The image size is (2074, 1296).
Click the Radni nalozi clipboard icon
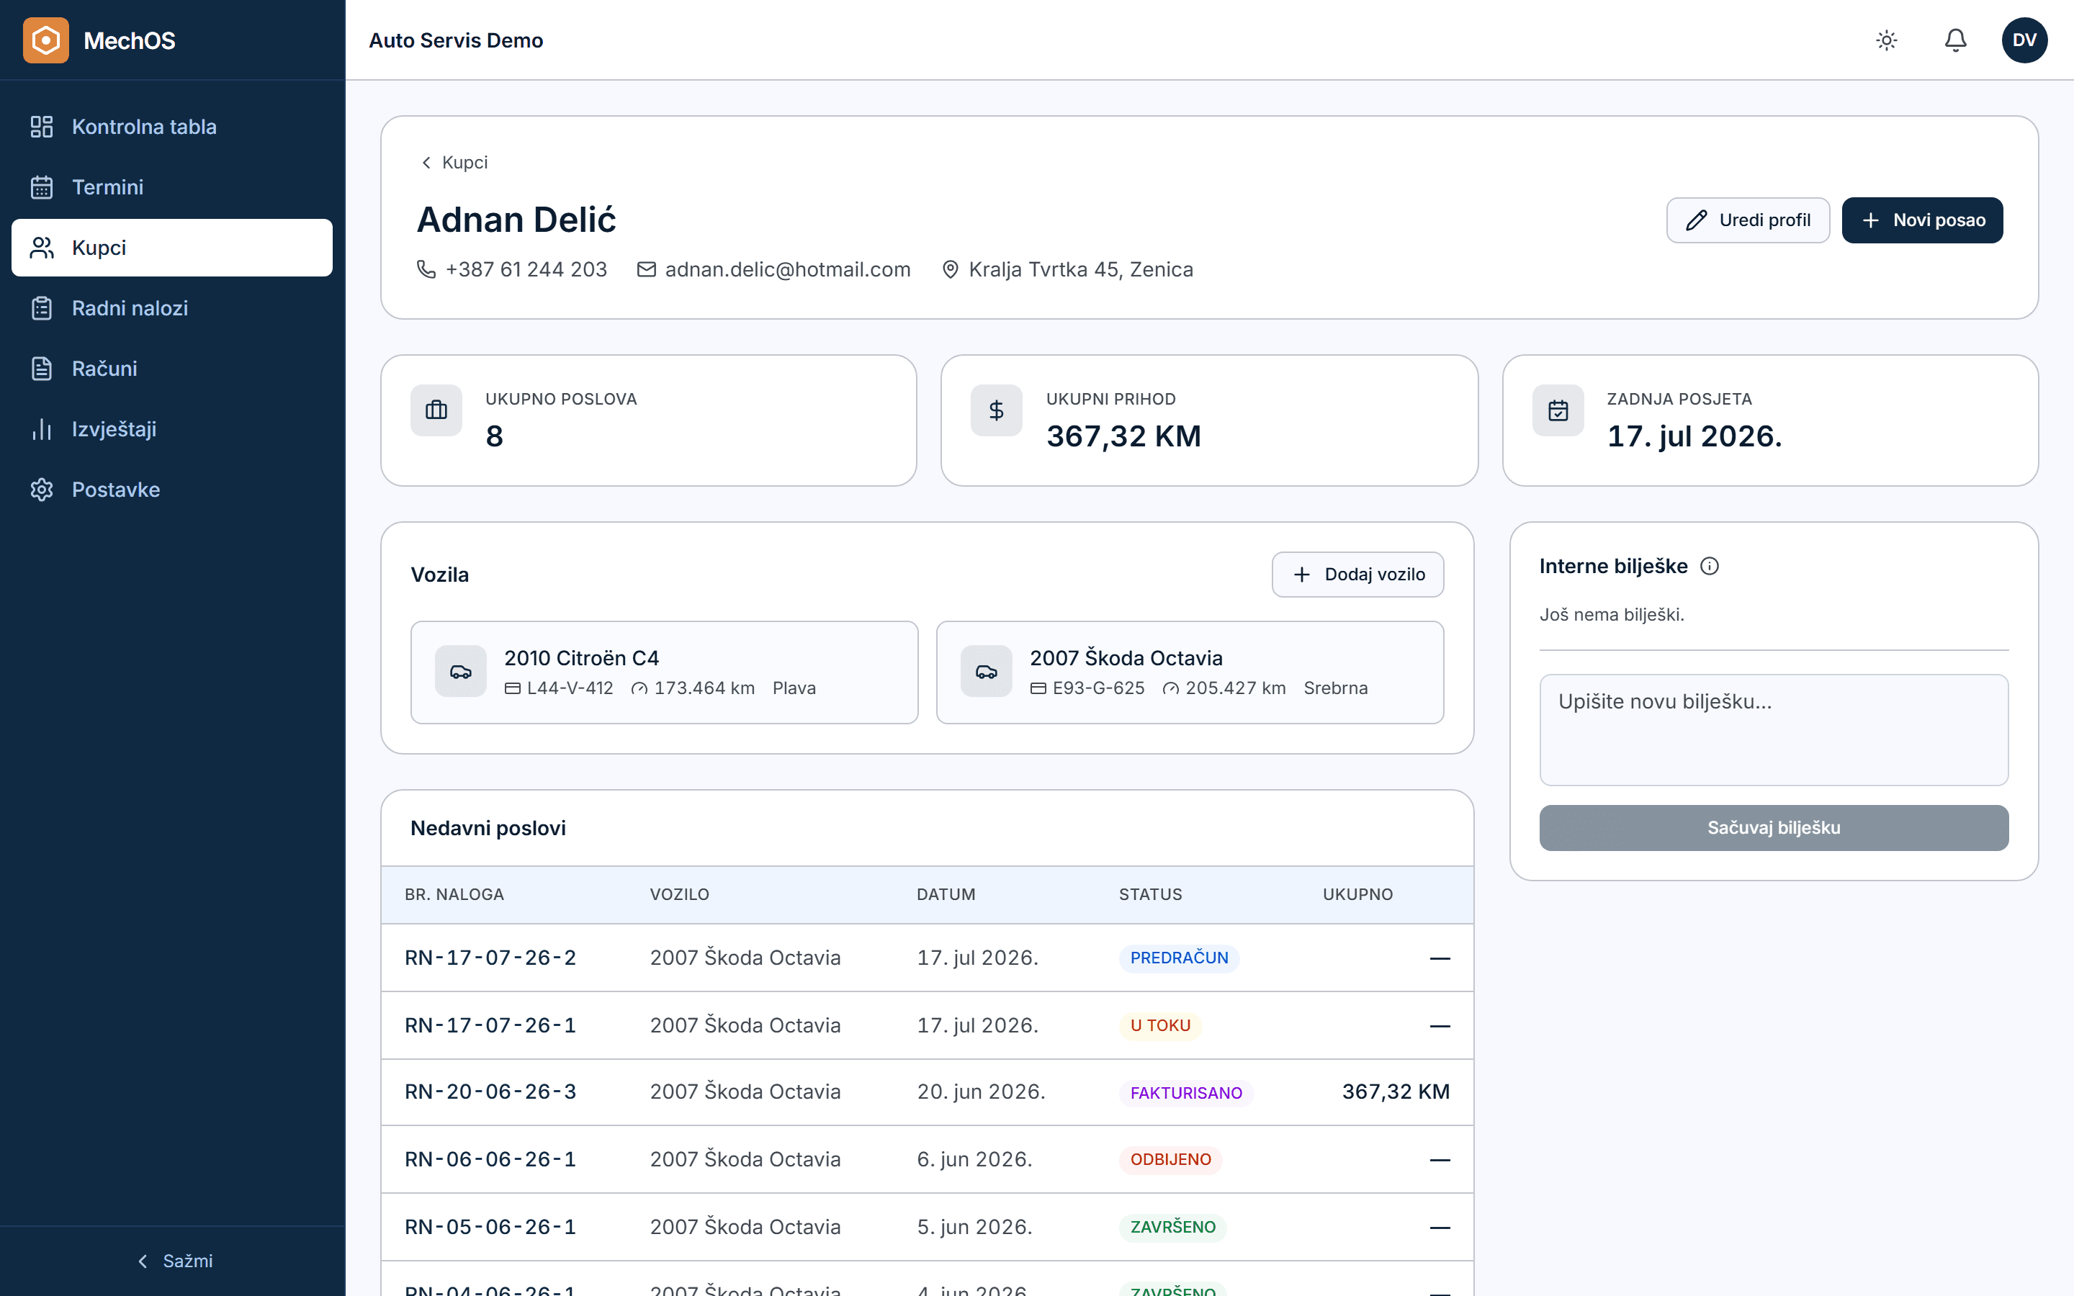pyautogui.click(x=42, y=307)
